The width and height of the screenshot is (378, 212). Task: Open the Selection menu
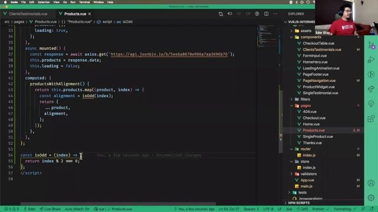click(x=44, y=2)
